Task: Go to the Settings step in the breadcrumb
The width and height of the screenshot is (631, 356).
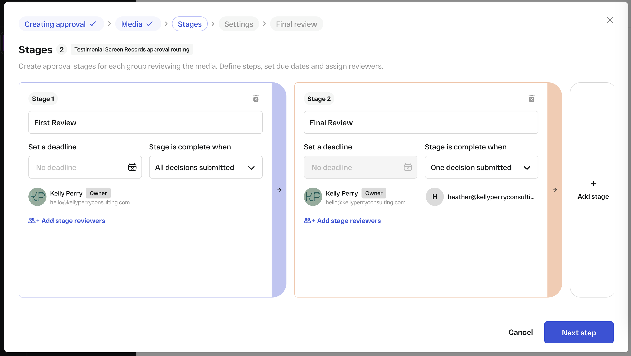Action: click(x=239, y=24)
